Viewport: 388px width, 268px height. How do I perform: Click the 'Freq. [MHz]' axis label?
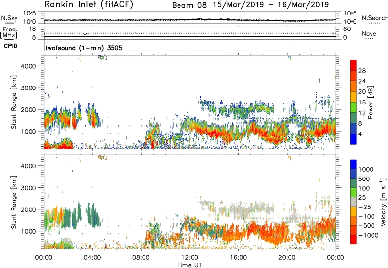tap(9, 32)
